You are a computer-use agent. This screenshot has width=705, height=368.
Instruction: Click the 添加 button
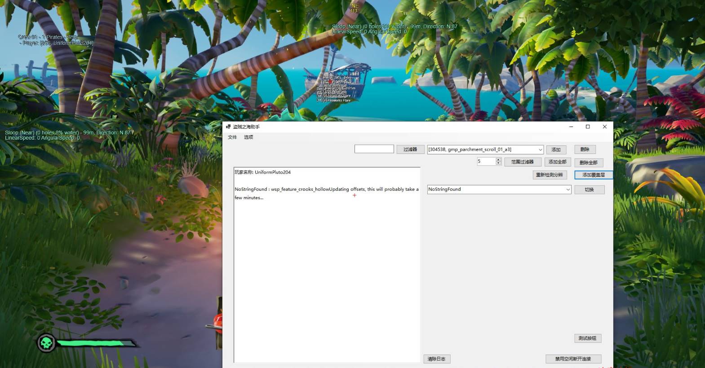(x=556, y=149)
